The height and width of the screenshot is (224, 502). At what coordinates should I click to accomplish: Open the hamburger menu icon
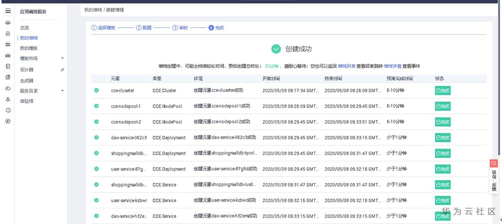click(x=8, y=11)
